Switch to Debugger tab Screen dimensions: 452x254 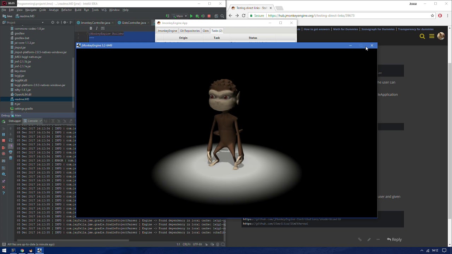click(14, 121)
